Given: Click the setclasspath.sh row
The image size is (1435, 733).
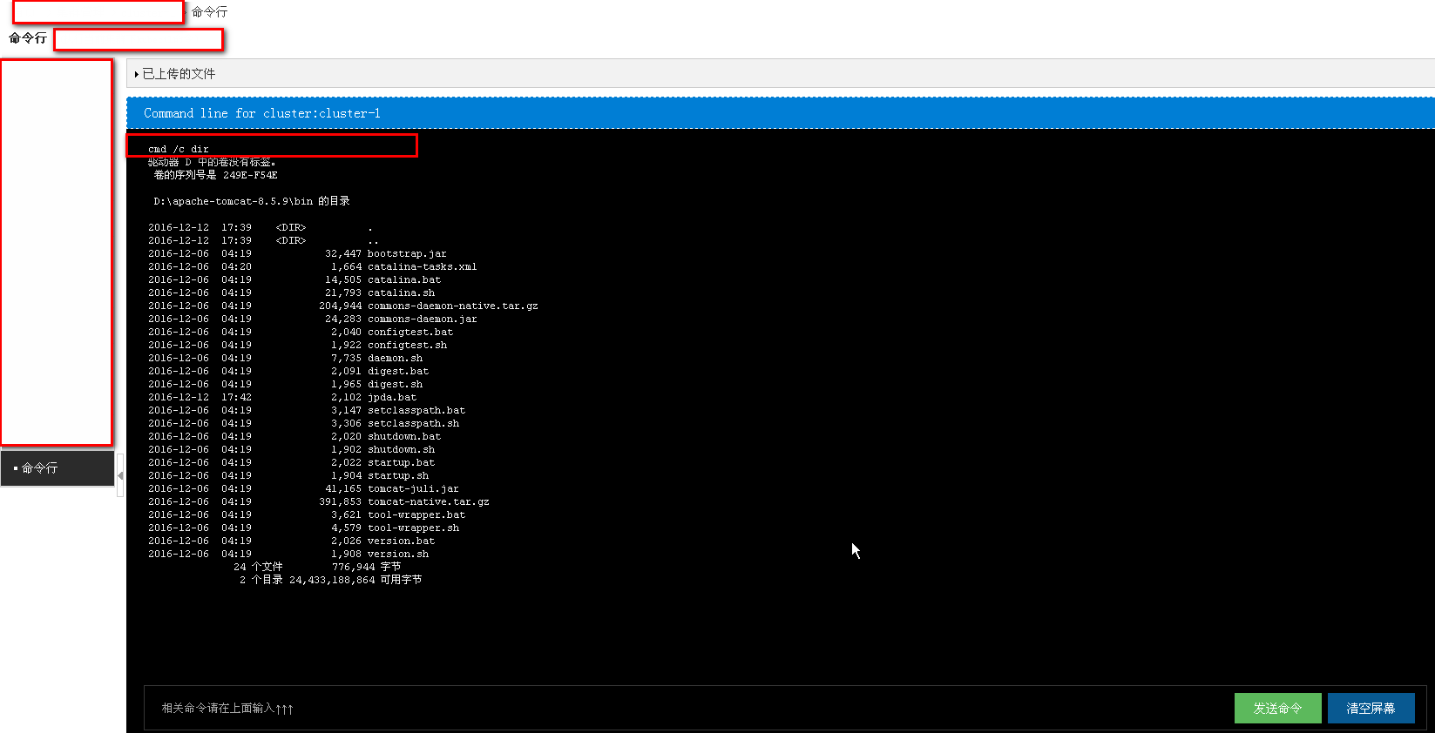Looking at the screenshot, I should [x=303, y=423].
